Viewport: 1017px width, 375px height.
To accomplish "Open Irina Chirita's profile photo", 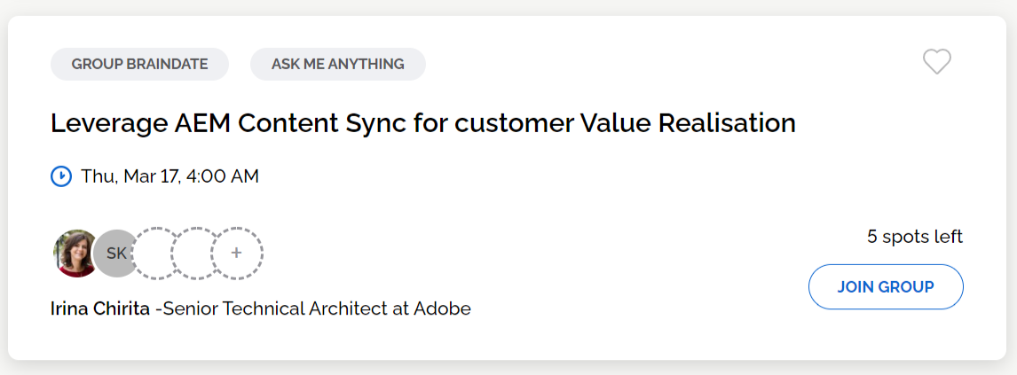I will [75, 254].
